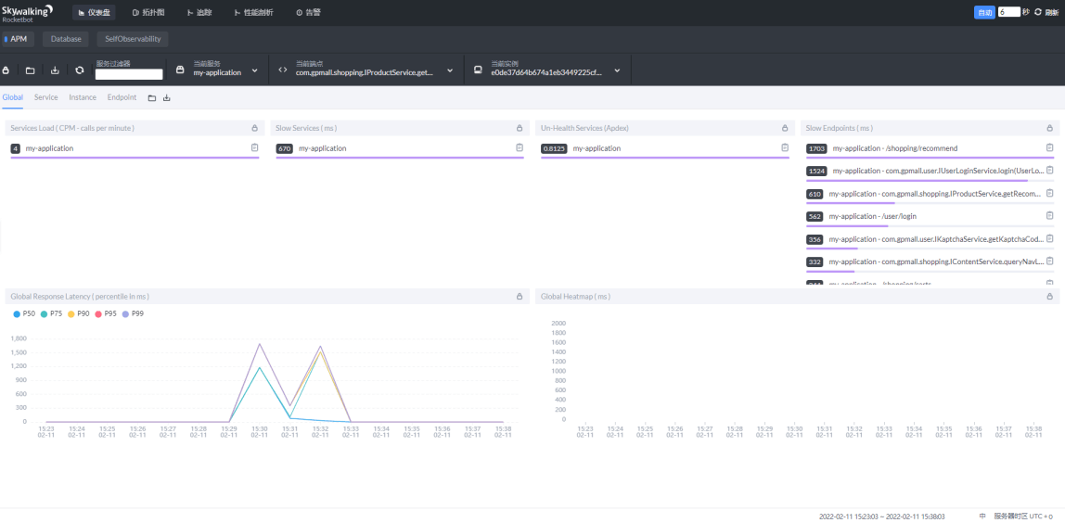Click the endpoint code brackets icon

pos(283,70)
